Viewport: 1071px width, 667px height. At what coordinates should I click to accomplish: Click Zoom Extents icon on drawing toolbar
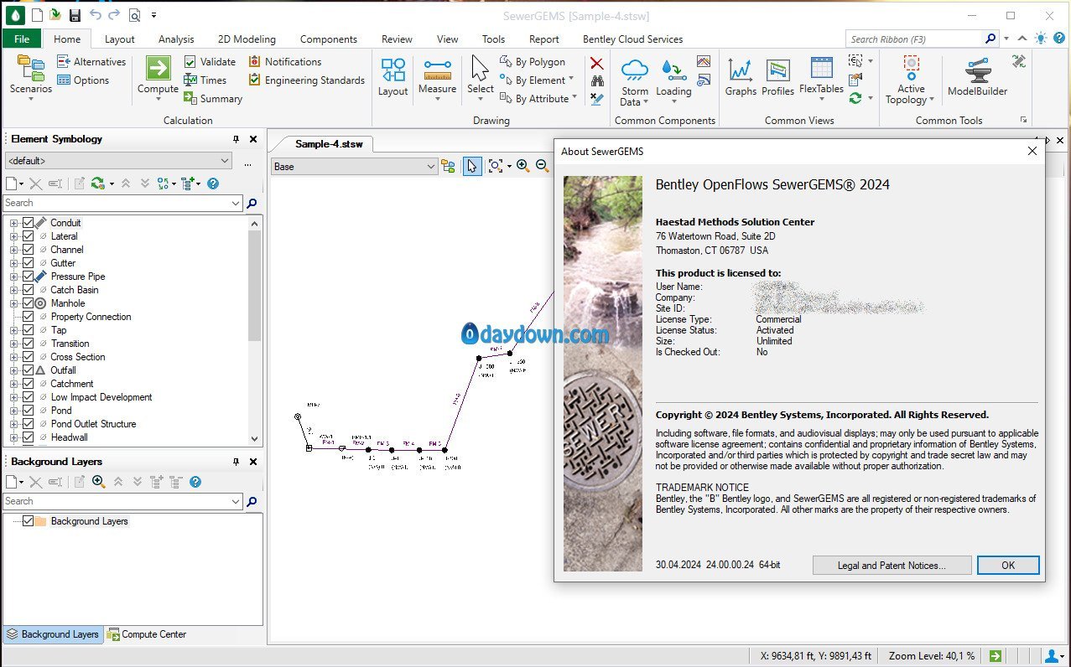495,166
